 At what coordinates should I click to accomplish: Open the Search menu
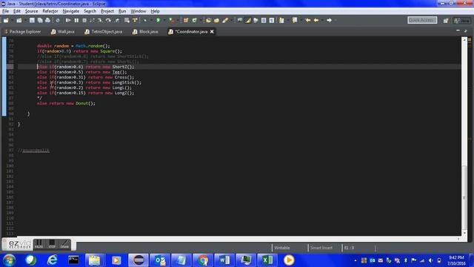tap(90, 11)
